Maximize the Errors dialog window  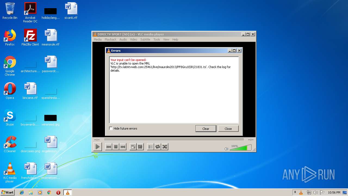234,51
